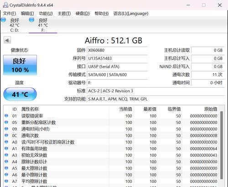The width and height of the screenshot is (228, 187).
Task: Open the 文件(F) menu
Action: [10, 14]
